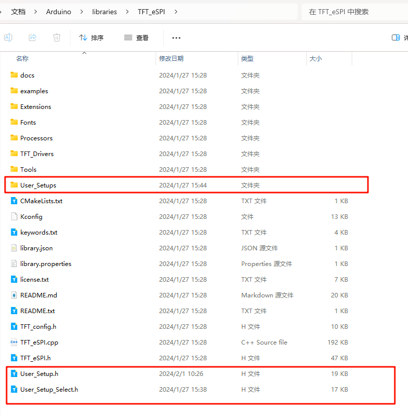Screen dimensions: 408x416
Task: Click the User_Setups folder icon
Action: [14, 185]
